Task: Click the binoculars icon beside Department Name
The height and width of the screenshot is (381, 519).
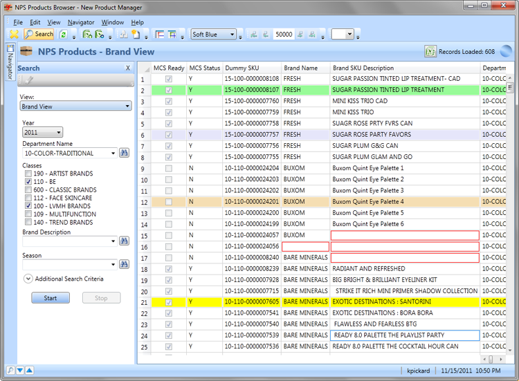Action: point(124,153)
